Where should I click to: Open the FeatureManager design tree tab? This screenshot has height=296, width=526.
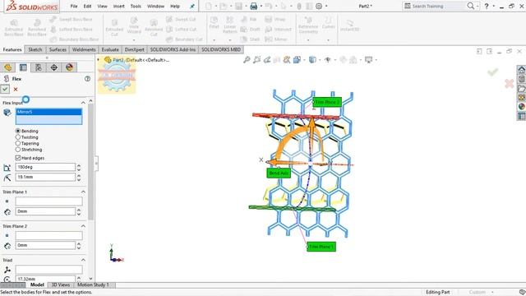click(7, 67)
